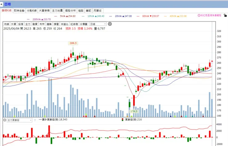Click the 300 price axis label
The image size is (228, 146).
(x=219, y=42)
